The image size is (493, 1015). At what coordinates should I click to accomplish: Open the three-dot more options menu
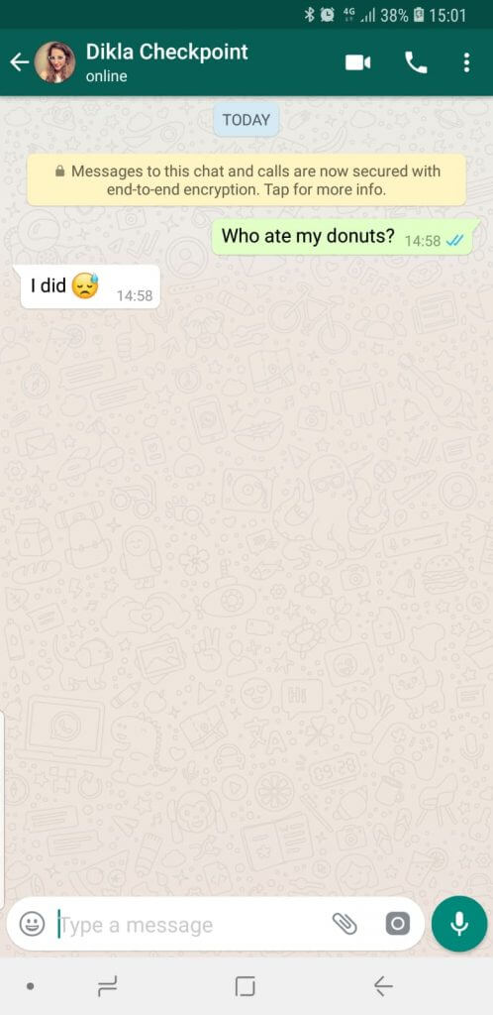[x=466, y=62]
